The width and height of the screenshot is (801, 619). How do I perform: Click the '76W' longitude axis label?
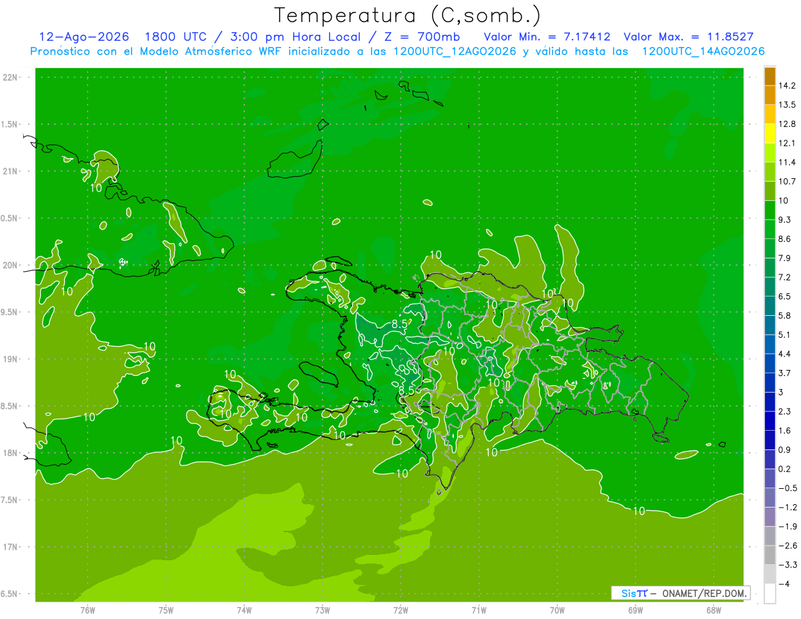[87, 610]
